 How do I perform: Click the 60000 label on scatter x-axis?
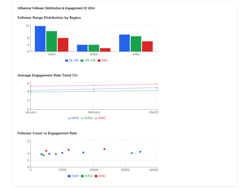tap(154, 170)
